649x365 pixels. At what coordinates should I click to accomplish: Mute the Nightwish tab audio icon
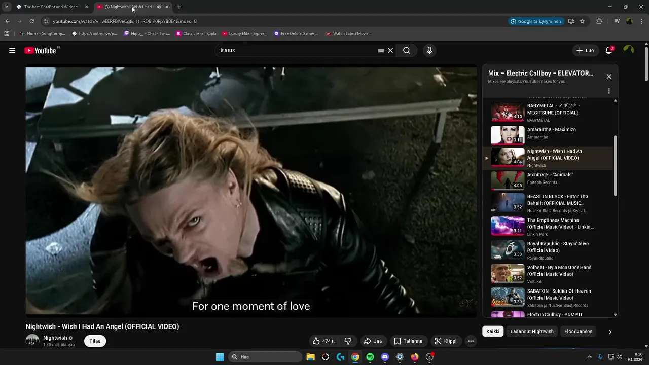click(159, 7)
